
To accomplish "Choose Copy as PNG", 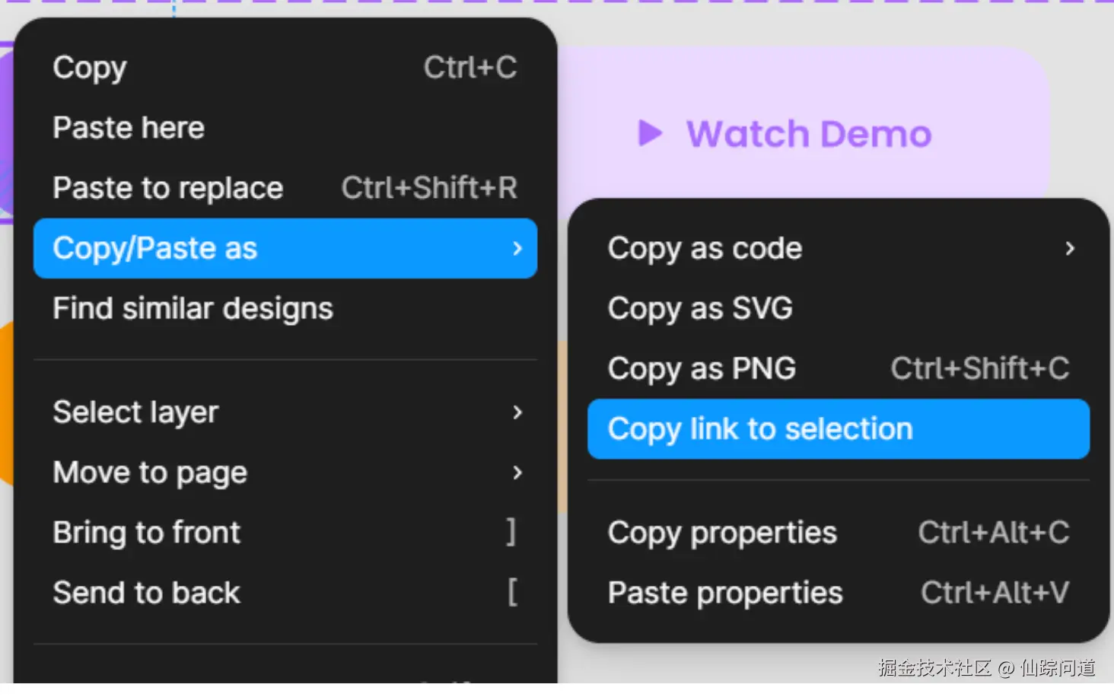I will point(839,368).
